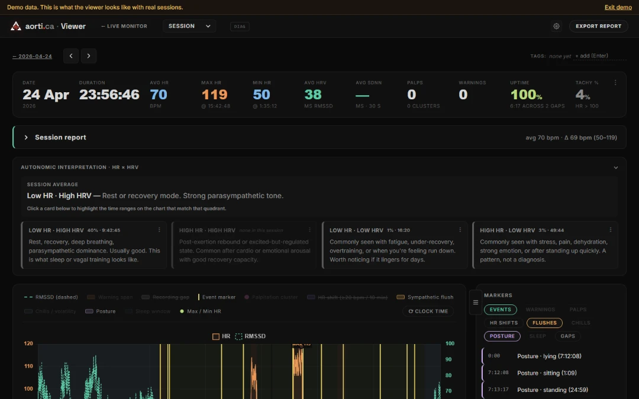The width and height of the screenshot is (639, 399).
Task: Click the add tag input field
Action: [x=600, y=56]
